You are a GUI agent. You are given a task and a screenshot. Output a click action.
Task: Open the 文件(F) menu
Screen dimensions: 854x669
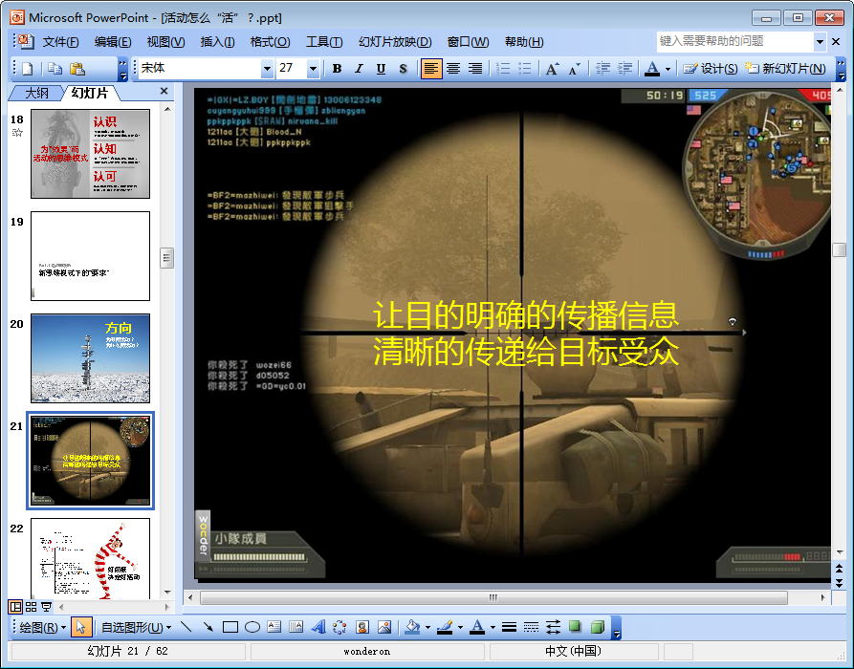[x=60, y=42]
